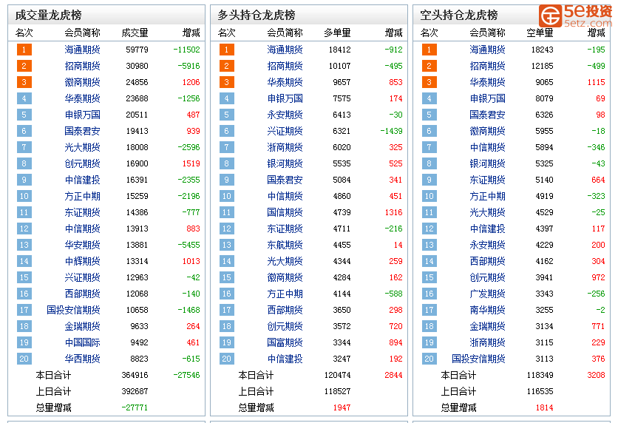This screenshot has height=423, width=618.
Task: Click the 会员简称 header in the 成交量龙虎榜 table
Action: 82,33
